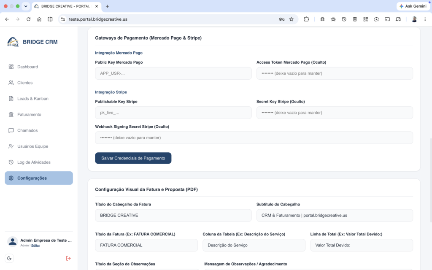The image size is (432, 270).
Task: Click the incognito-style extension icon
Action: (x=322, y=19)
